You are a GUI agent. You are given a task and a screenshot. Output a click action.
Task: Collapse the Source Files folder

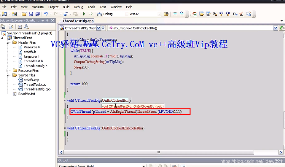click(8, 75)
